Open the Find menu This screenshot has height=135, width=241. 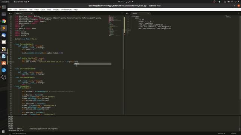[31, 9]
